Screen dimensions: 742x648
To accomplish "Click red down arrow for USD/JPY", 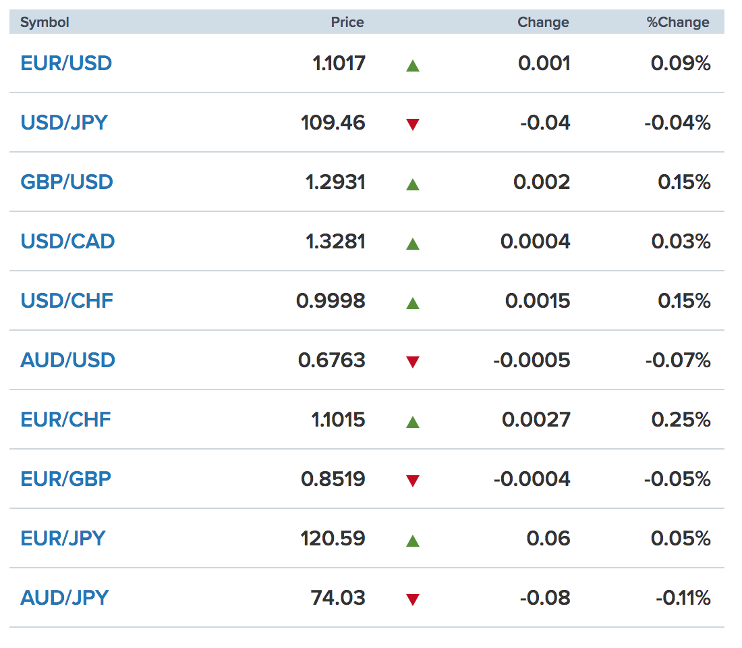I will click(413, 124).
